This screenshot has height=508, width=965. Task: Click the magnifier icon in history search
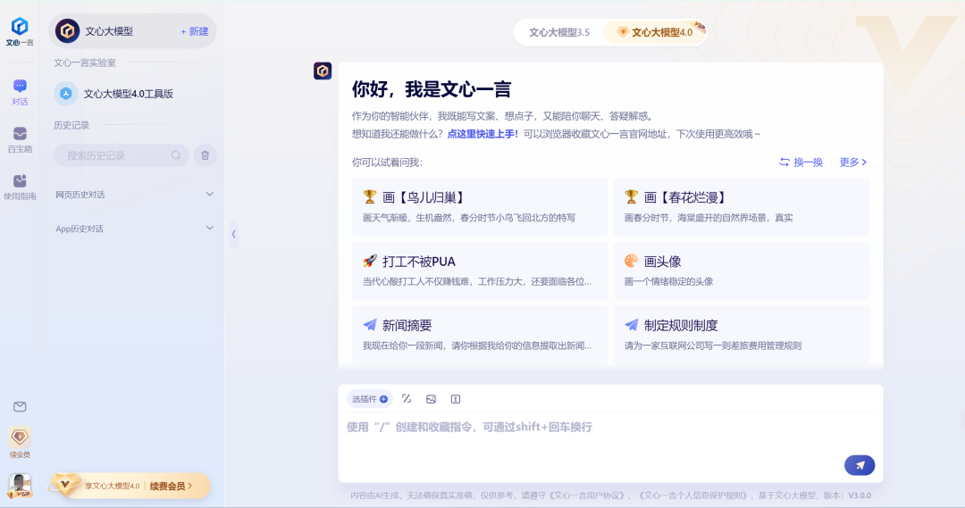point(176,155)
